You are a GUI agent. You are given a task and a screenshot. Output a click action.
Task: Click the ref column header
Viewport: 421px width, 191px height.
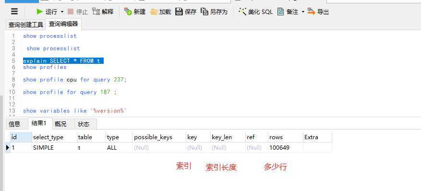(x=257, y=137)
